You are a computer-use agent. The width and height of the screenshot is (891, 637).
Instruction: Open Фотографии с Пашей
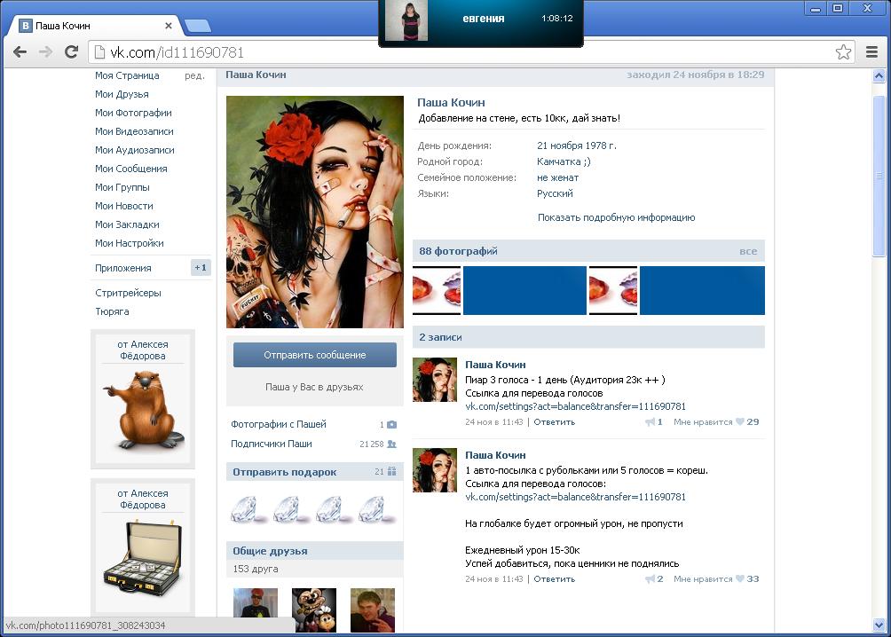279,424
